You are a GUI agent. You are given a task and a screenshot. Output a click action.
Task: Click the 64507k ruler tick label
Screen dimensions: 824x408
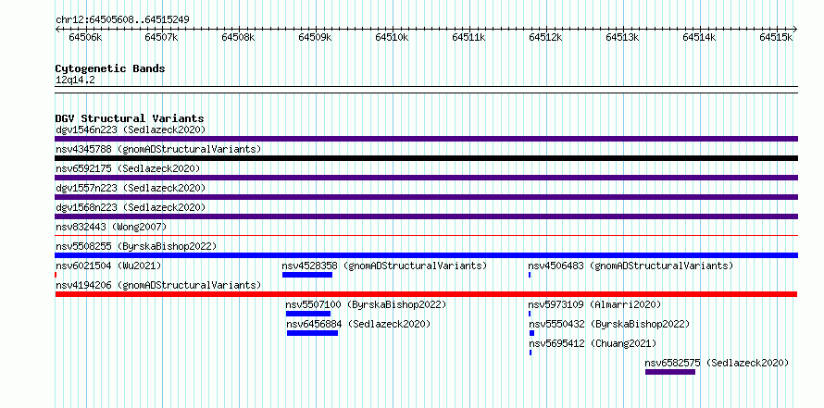[162, 37]
